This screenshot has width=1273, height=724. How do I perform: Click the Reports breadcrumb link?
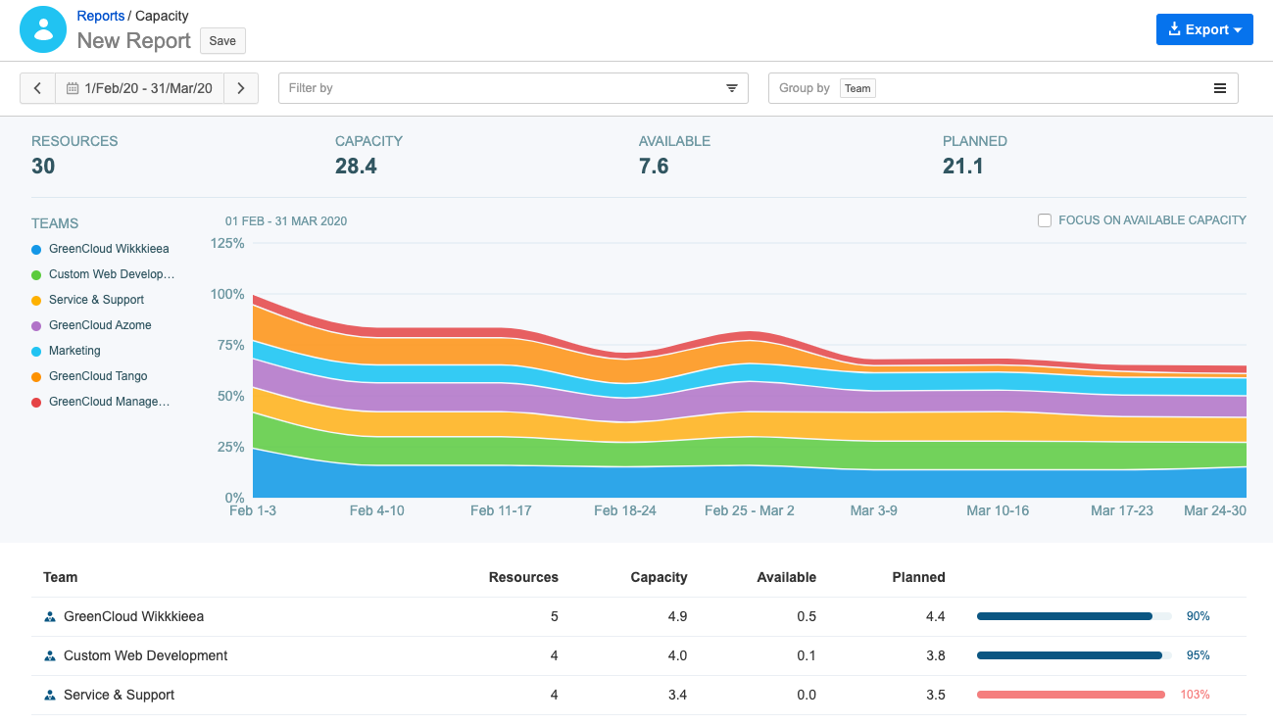101,16
